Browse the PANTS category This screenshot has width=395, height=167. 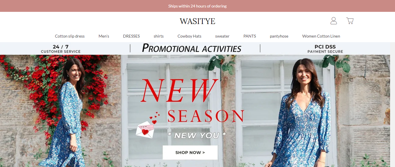coord(250,36)
